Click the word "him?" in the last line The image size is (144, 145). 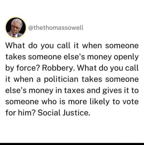26,113
